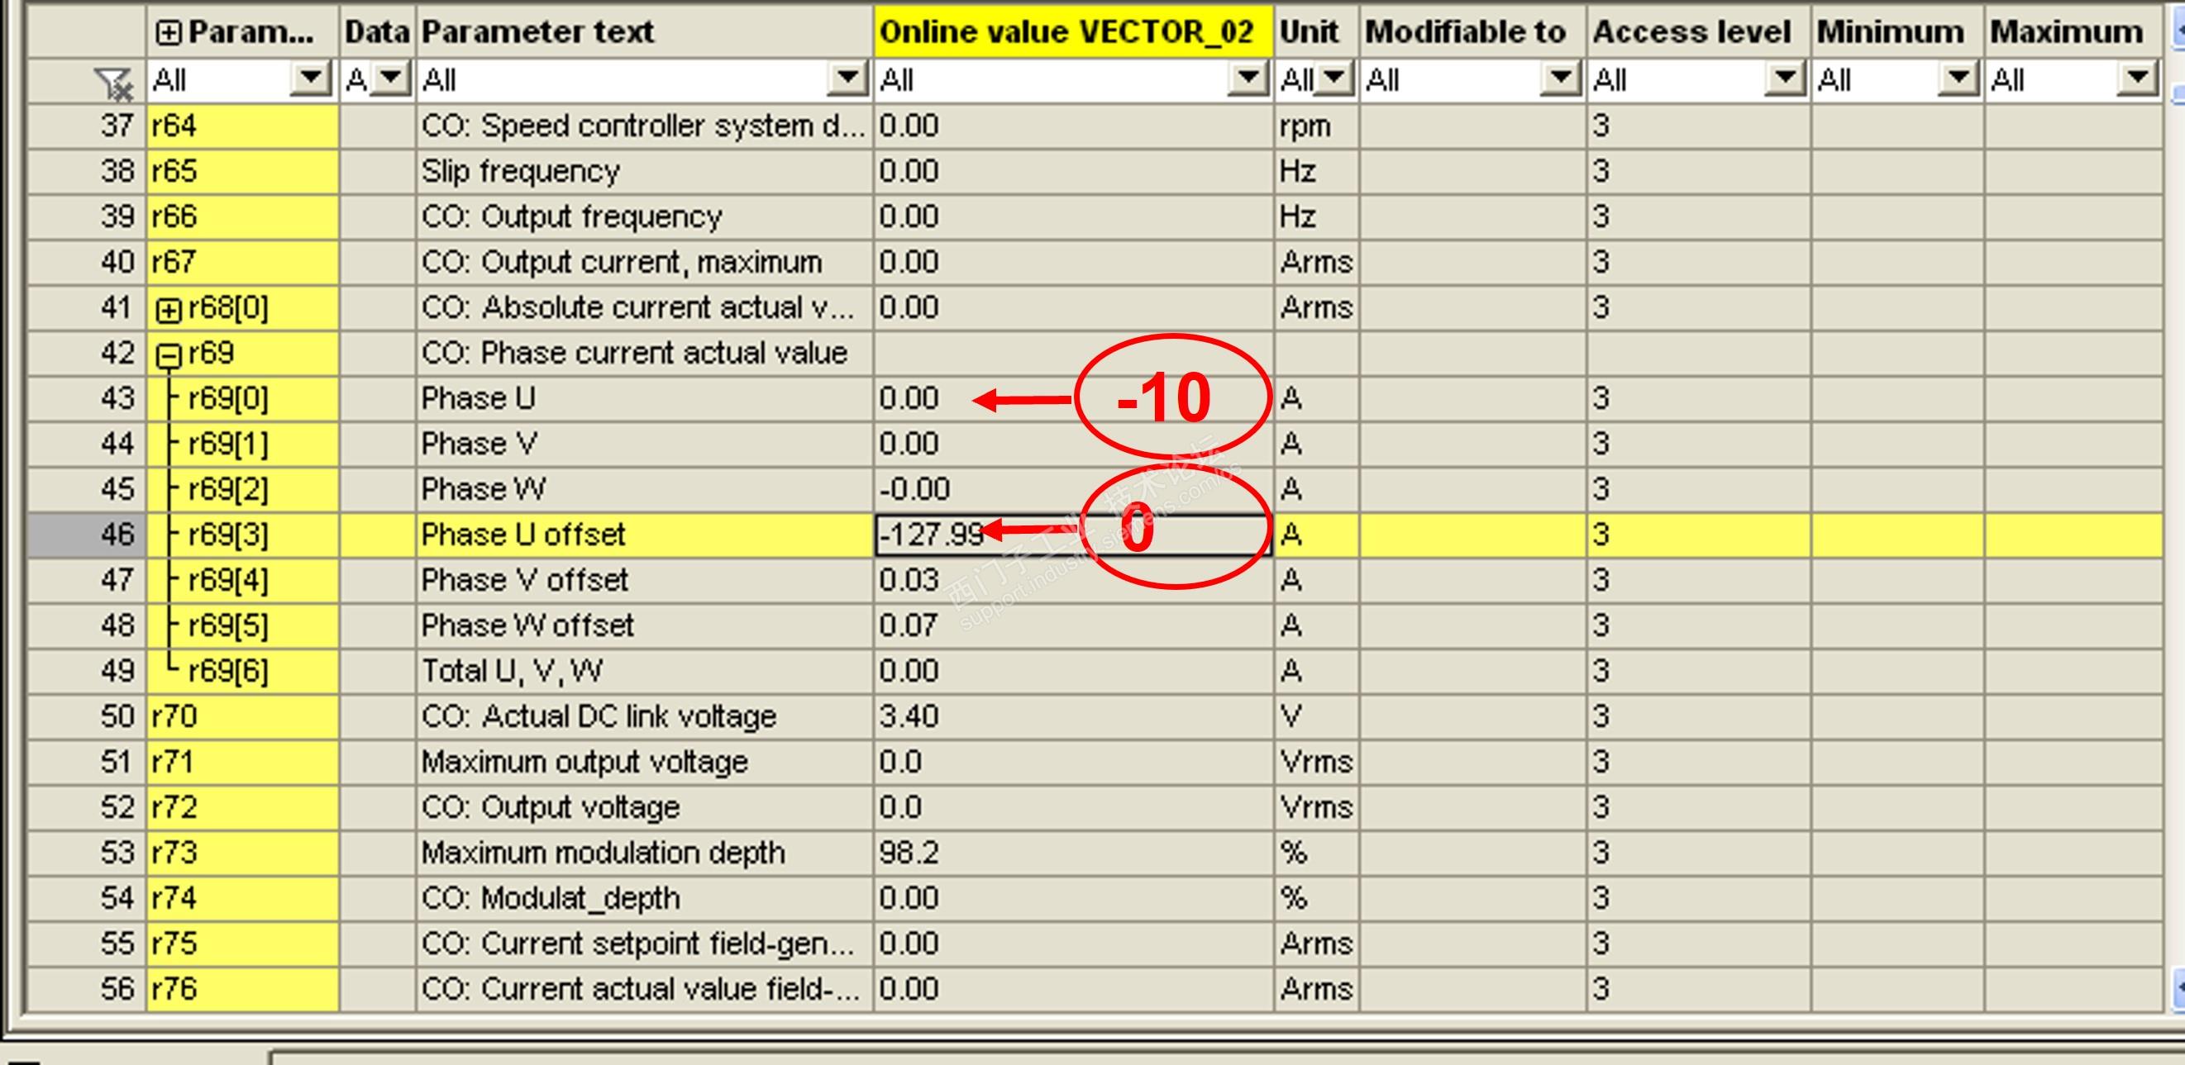Open the Parameter text filter dropdown
Viewport: 2185px width, 1065px height.
pos(847,79)
